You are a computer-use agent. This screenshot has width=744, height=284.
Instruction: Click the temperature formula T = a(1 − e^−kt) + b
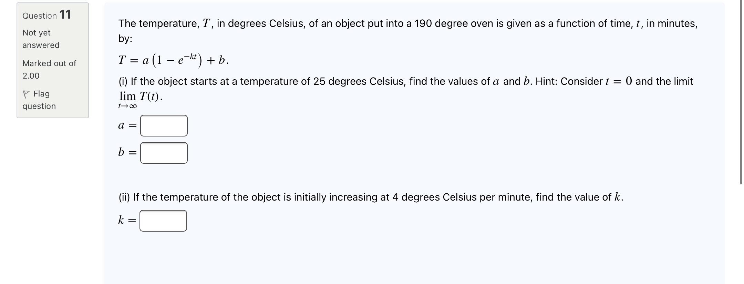click(173, 60)
